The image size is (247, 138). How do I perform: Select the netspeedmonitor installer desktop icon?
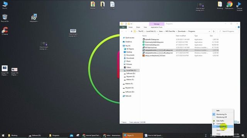point(34,18)
